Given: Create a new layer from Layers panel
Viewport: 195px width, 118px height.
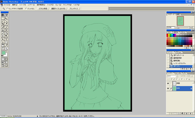Looking at the screenshot, I should click(187, 113).
